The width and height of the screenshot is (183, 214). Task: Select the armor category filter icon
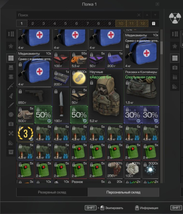click(11, 67)
